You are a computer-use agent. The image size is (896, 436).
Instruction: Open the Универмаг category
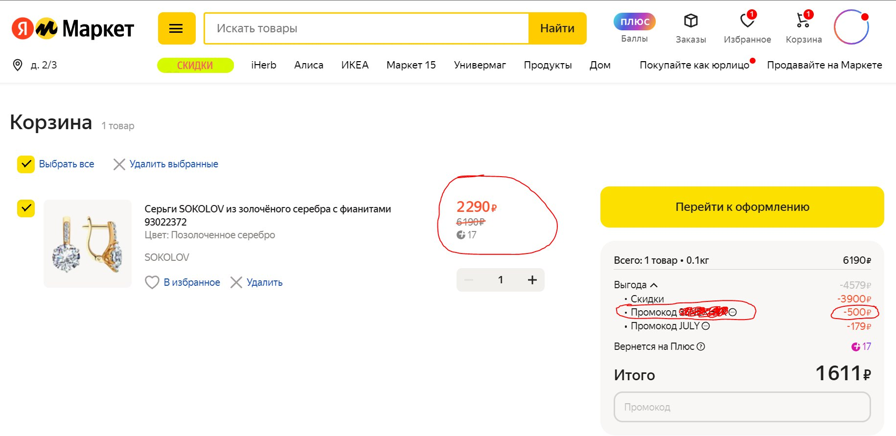pyautogui.click(x=480, y=65)
